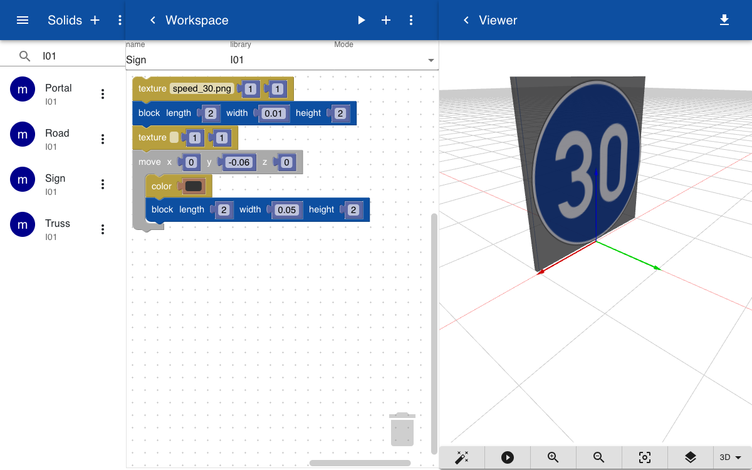This screenshot has width=752, height=470.
Task: Add a new solid with plus icon
Action: [95, 20]
